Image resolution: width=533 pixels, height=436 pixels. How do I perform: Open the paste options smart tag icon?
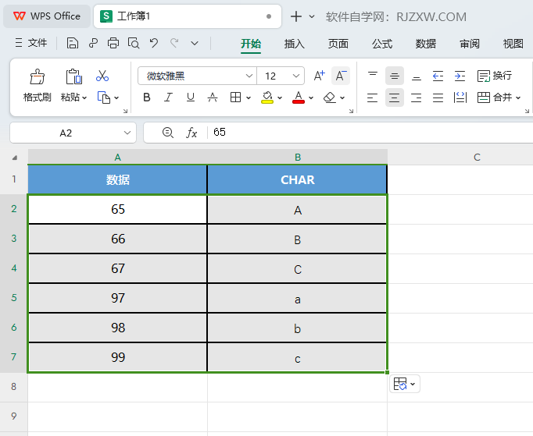pos(405,384)
